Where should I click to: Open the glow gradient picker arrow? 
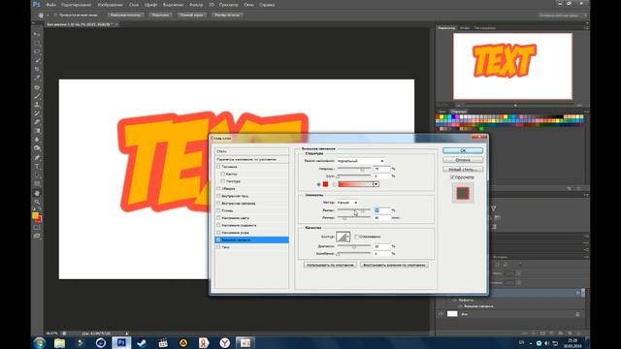coord(376,184)
